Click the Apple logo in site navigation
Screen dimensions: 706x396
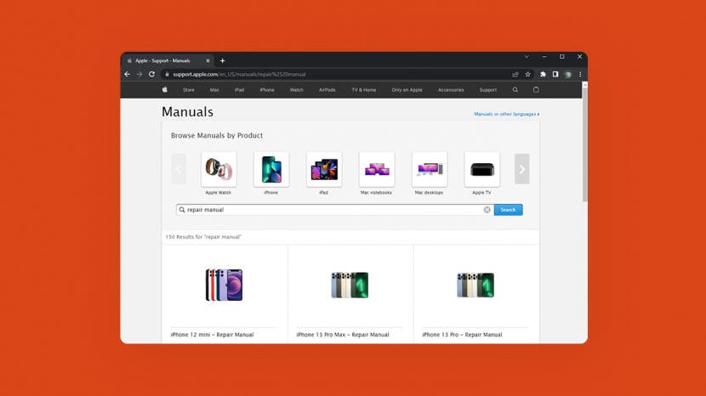165,89
